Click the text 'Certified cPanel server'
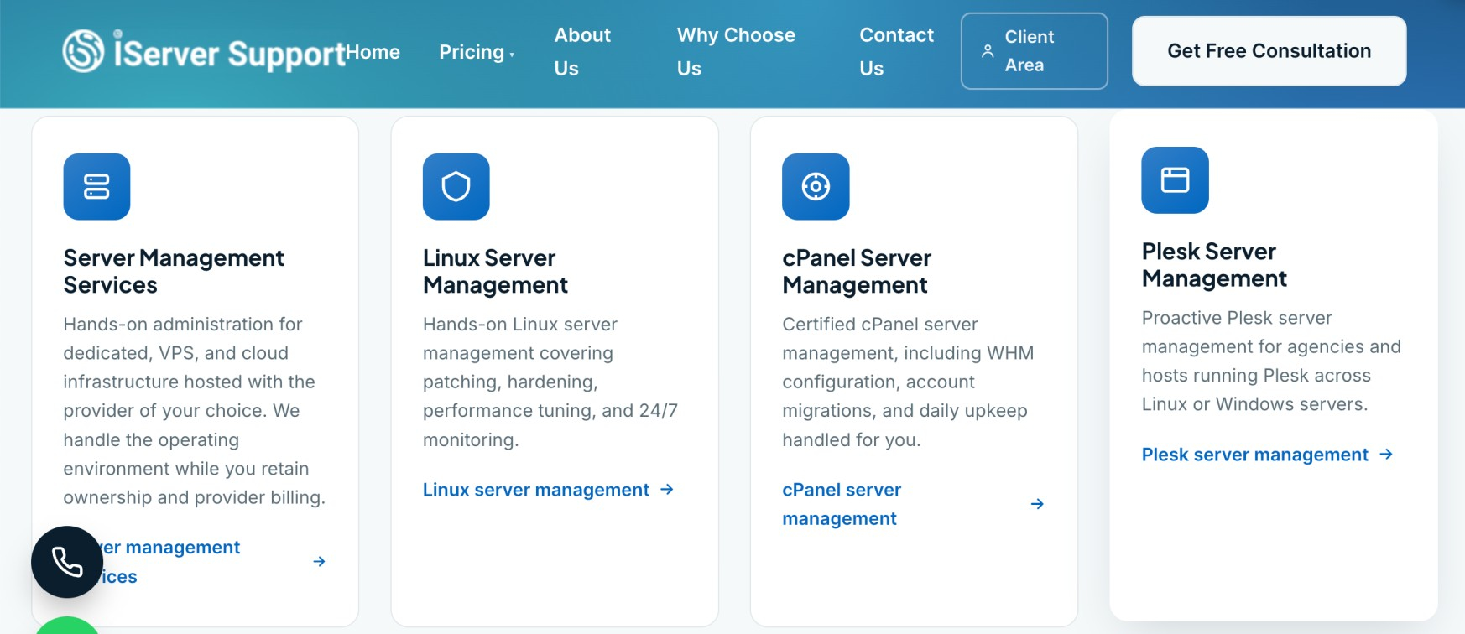1465x634 pixels. coord(880,325)
